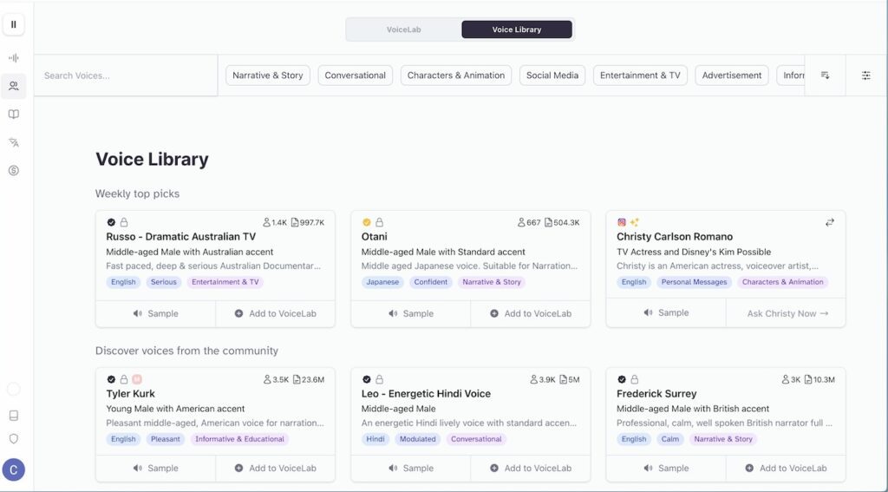Open the book icon in sidebar
The height and width of the screenshot is (492, 888).
[13, 115]
